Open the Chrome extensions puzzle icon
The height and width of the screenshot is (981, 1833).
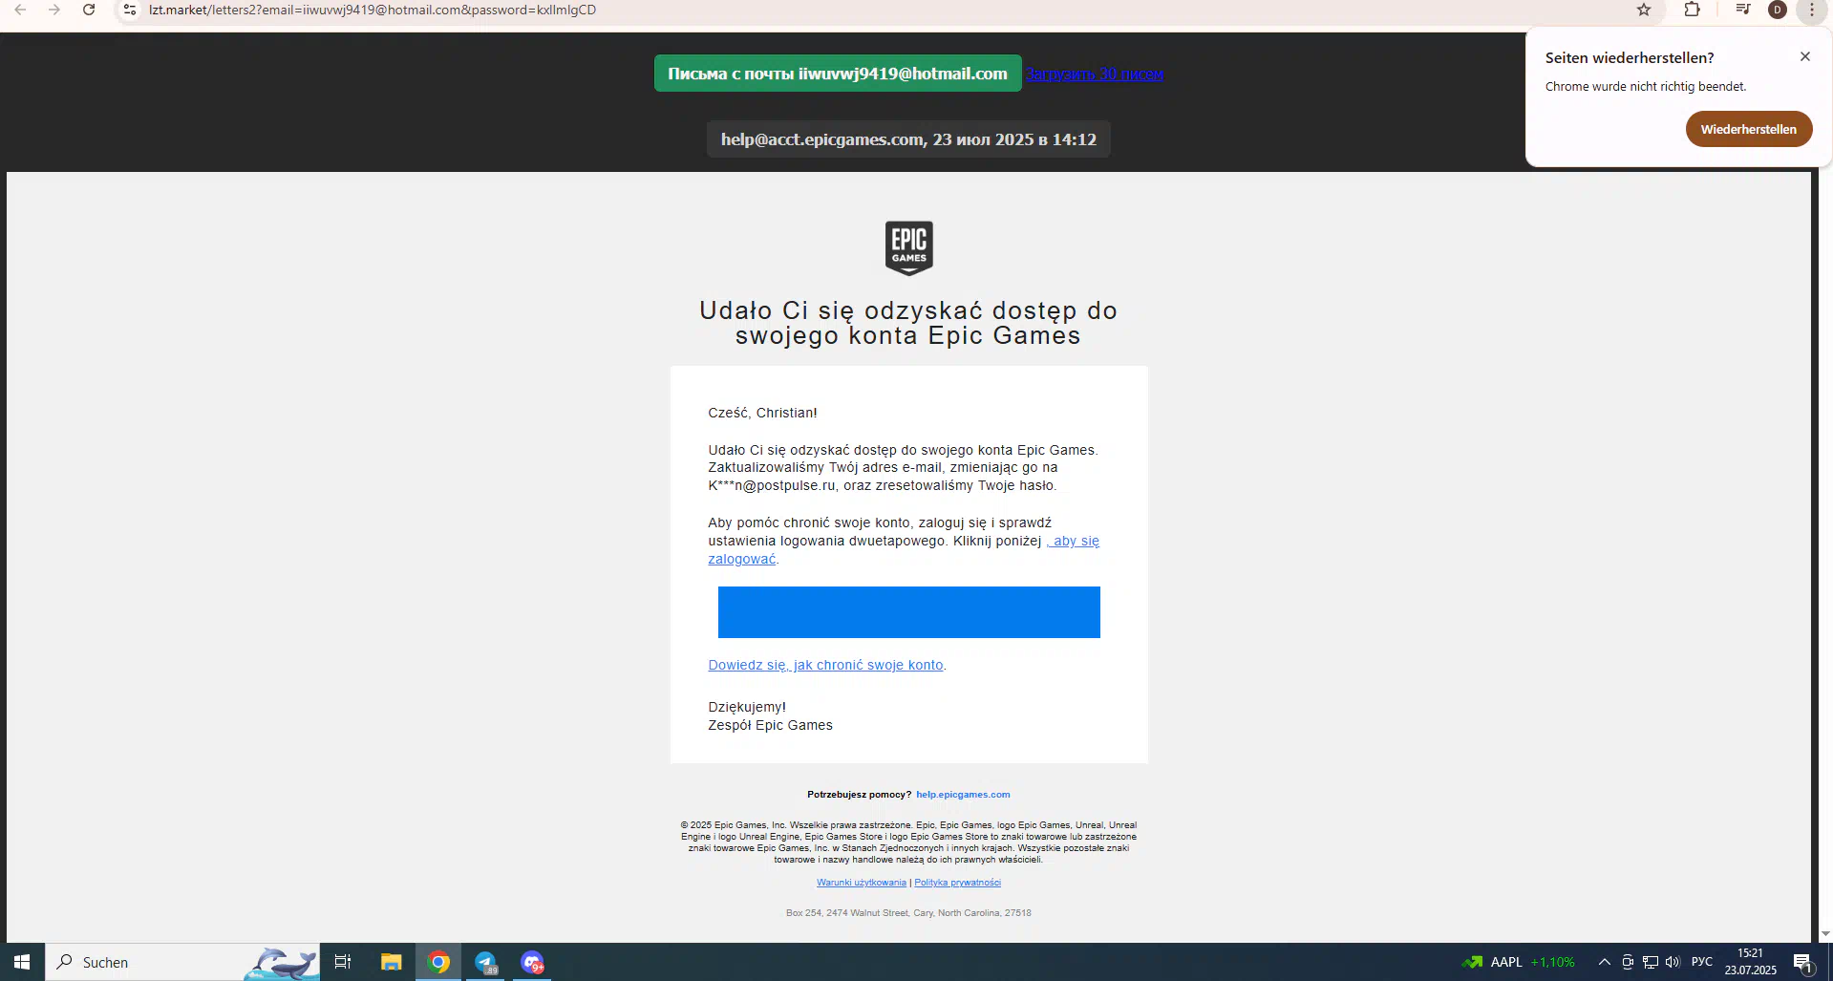point(1692,10)
